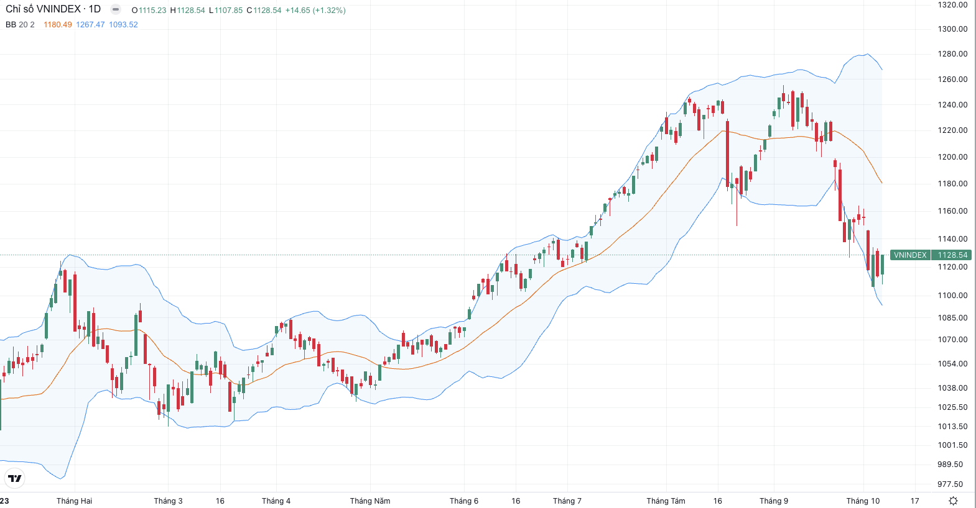Click the BB upper value 1267.47
The image size is (976, 508).
point(90,25)
